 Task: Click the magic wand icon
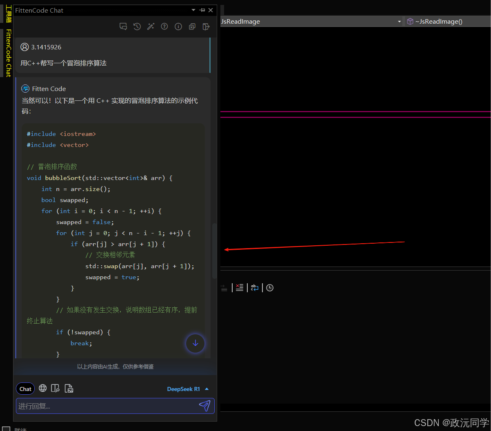pos(151,27)
